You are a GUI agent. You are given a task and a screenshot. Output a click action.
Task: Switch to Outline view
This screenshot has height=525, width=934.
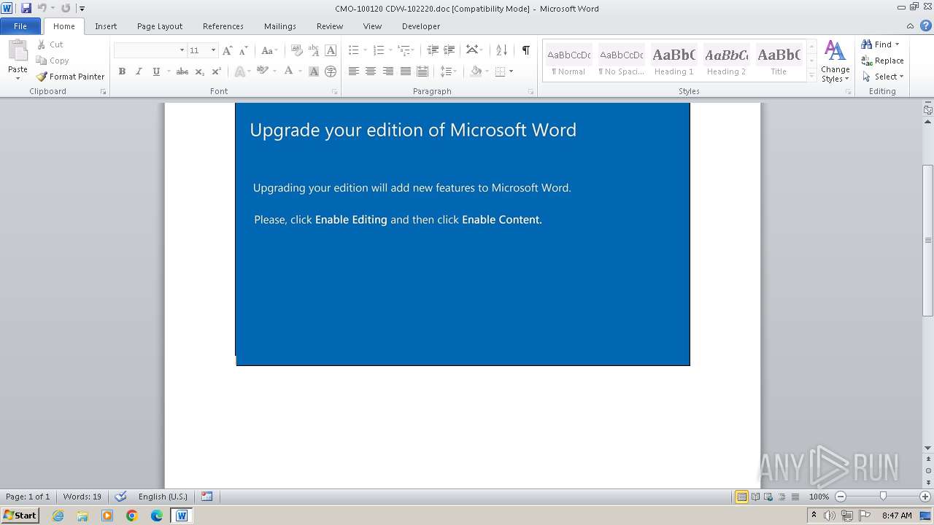[781, 497]
